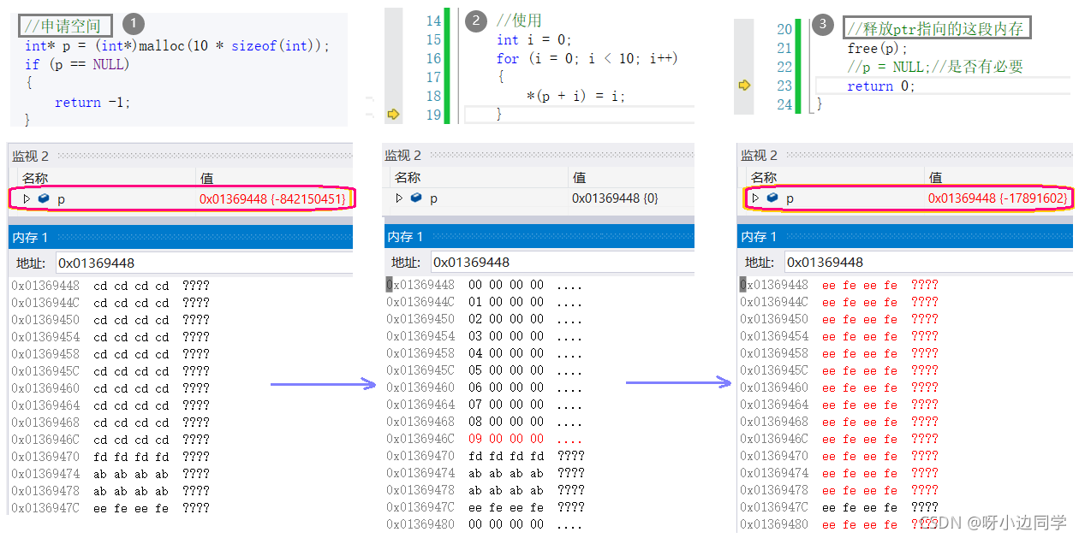The height and width of the screenshot is (538, 1079).
Task: Click the code line int i = 0;
Action: pyautogui.click(x=534, y=39)
